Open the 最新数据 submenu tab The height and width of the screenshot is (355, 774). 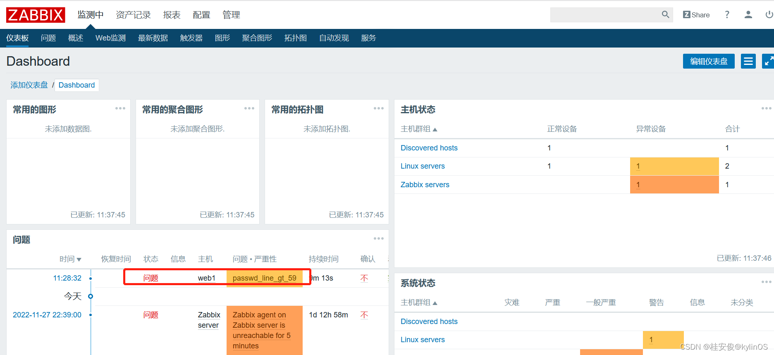click(153, 38)
